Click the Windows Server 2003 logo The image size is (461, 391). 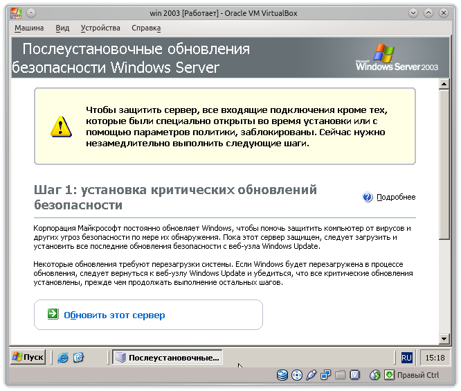(397, 58)
